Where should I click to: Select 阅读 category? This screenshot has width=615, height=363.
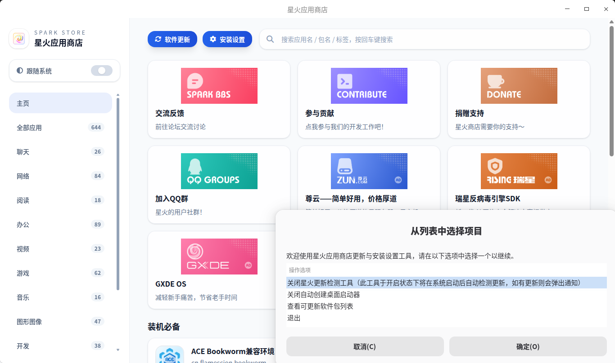point(60,200)
